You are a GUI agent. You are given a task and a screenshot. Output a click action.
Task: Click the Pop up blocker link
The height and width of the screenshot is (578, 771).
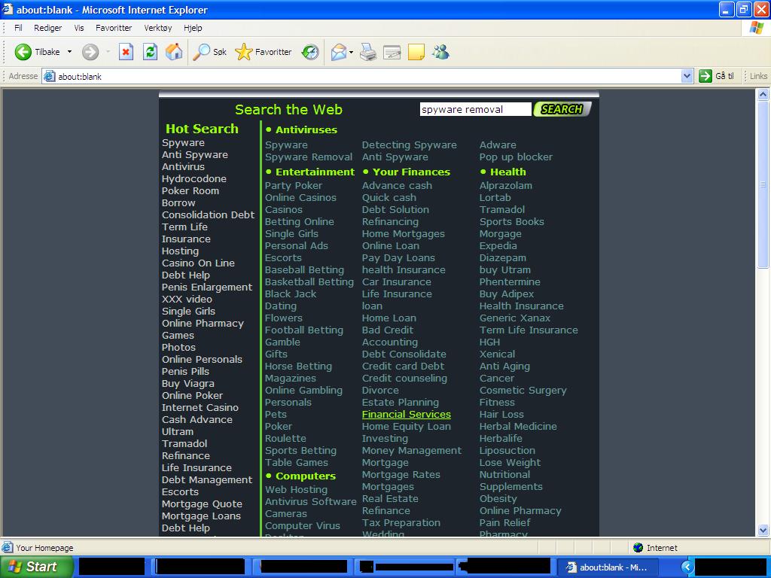pos(516,157)
